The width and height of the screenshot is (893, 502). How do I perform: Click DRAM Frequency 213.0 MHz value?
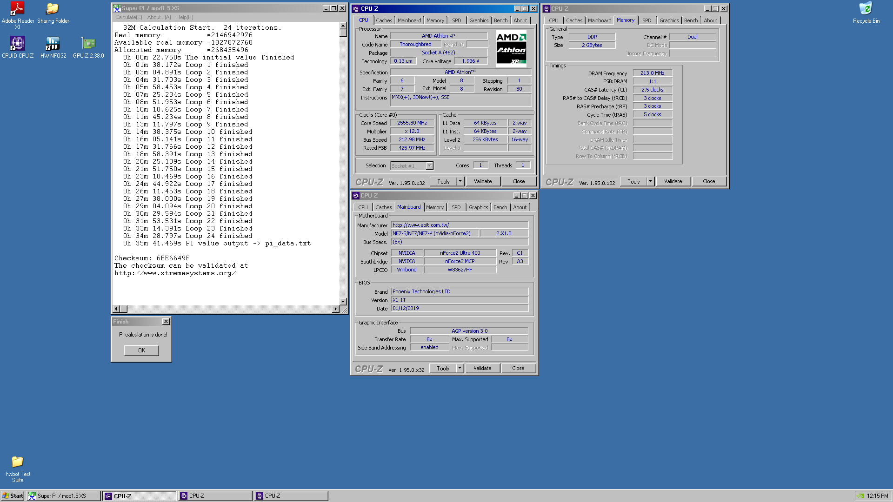click(653, 73)
